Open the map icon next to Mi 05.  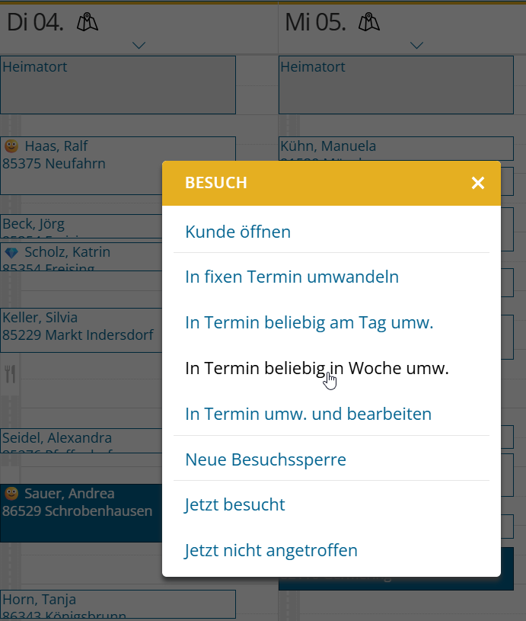370,23
